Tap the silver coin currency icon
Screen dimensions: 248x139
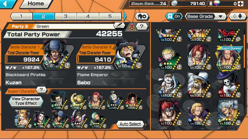tap(174, 3)
